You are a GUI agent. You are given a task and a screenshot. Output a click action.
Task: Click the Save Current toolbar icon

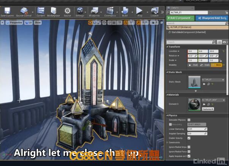pos(7,12)
